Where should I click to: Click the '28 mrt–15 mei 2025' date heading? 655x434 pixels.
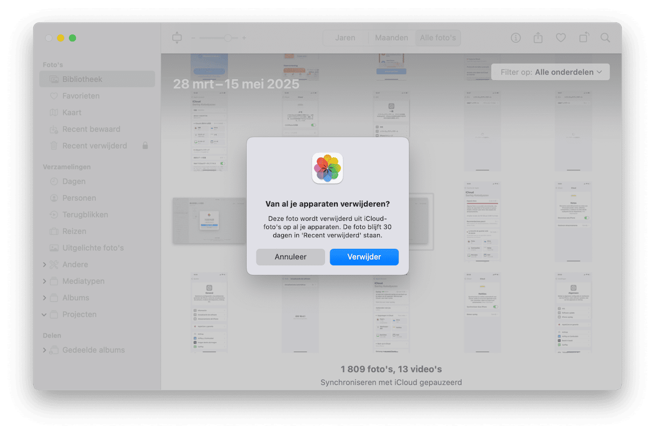pos(236,85)
